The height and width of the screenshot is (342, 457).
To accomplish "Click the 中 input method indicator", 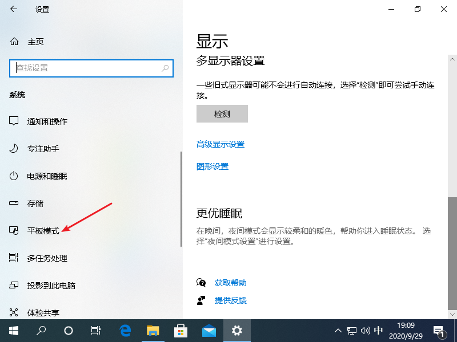I will (x=378, y=330).
